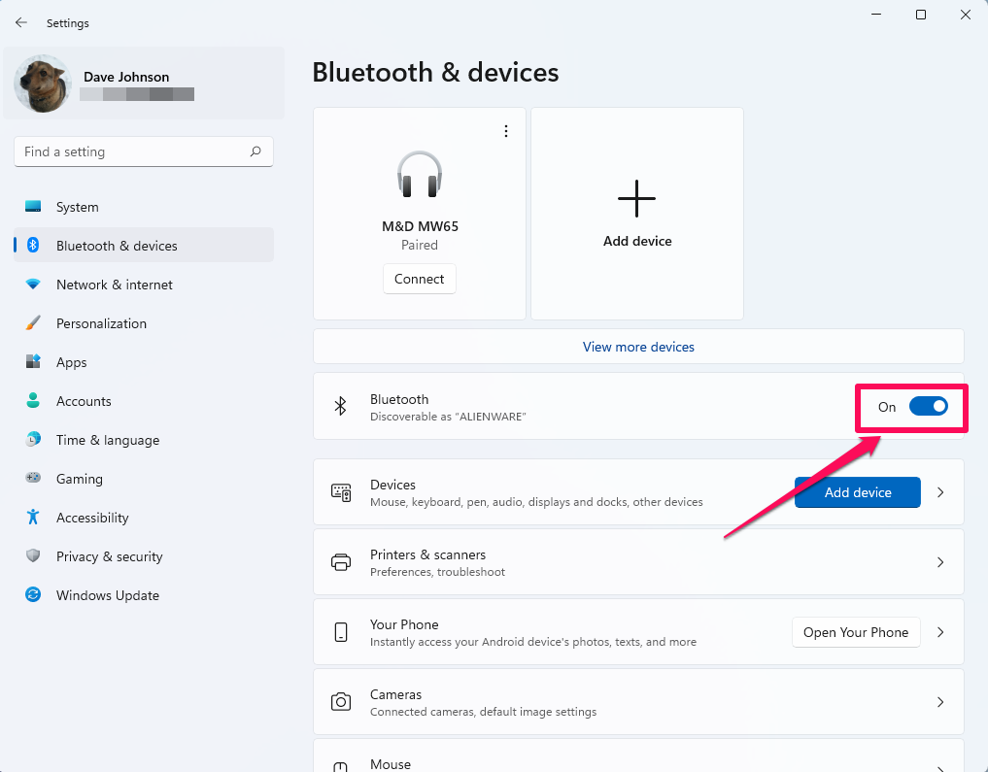
Task: Click Printers & scanners row title
Action: [427, 554]
